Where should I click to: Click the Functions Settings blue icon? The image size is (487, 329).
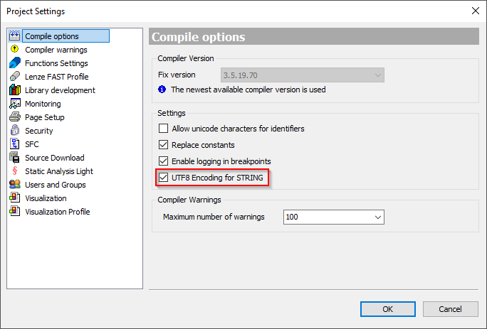coord(15,63)
